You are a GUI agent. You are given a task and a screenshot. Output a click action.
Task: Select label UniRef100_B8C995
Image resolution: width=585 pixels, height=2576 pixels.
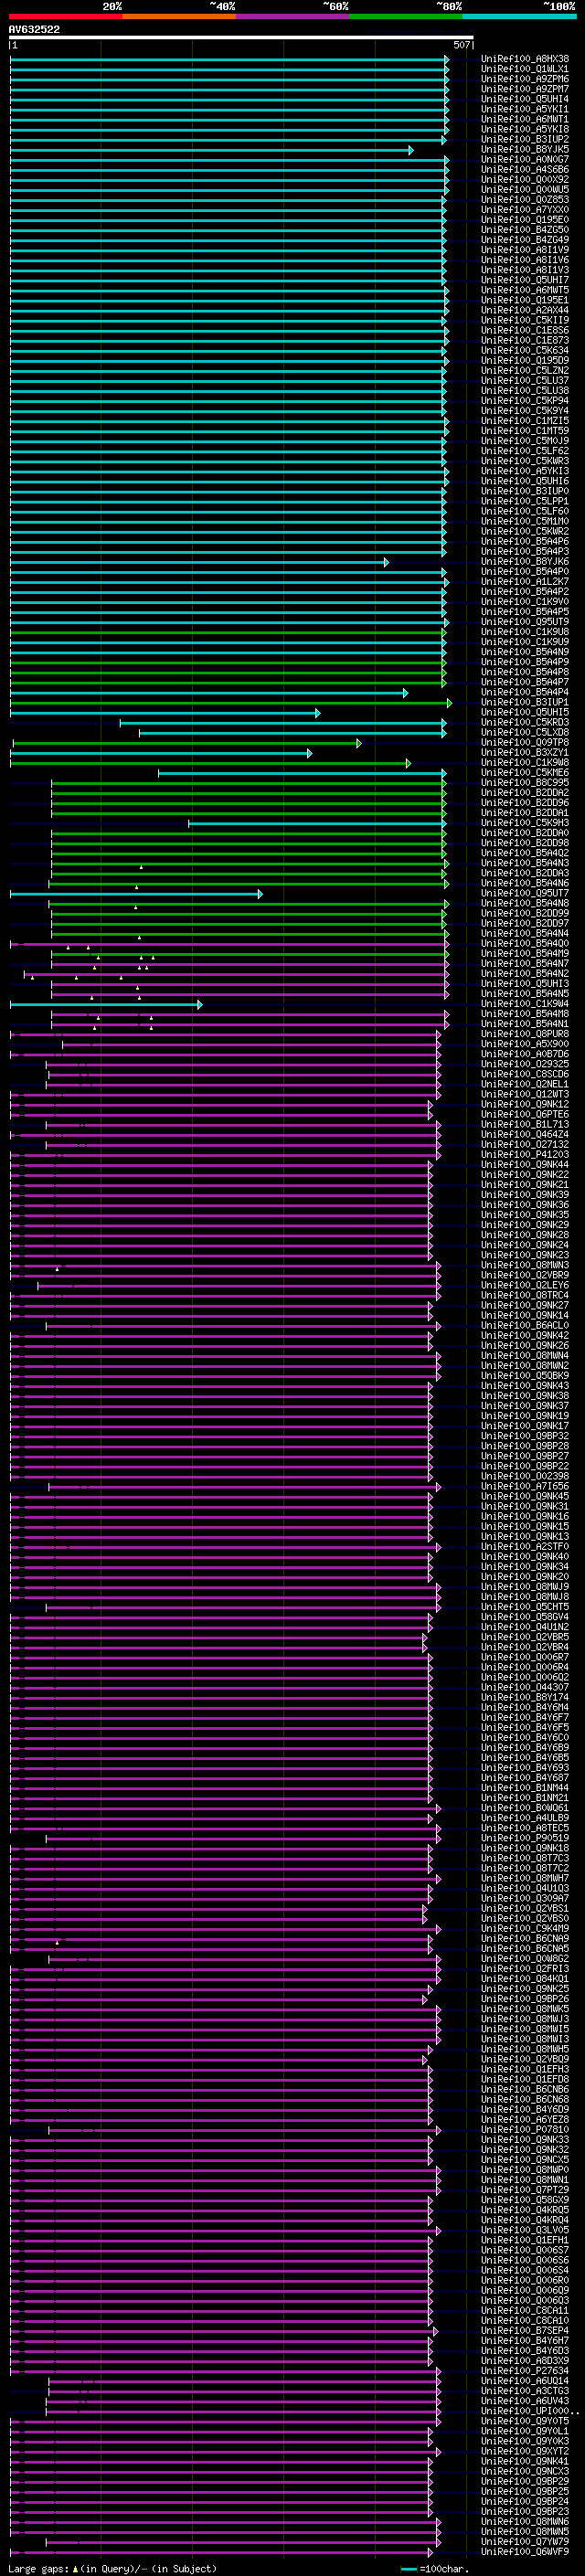525,783
